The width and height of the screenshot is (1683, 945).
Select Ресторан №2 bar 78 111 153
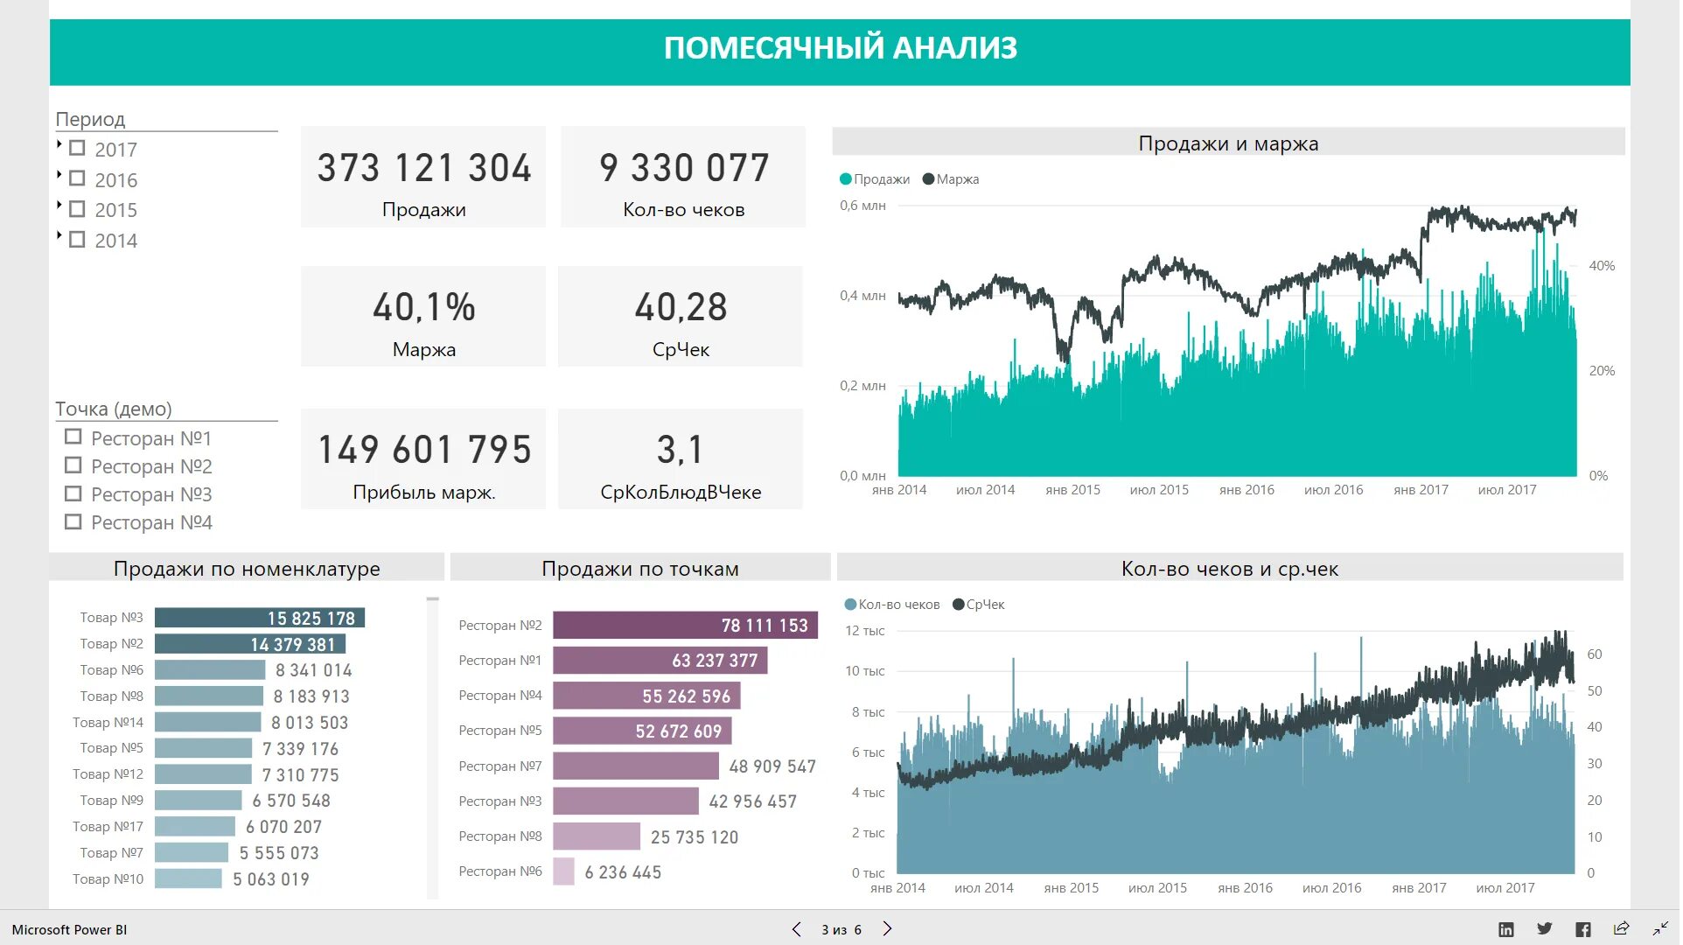click(687, 626)
